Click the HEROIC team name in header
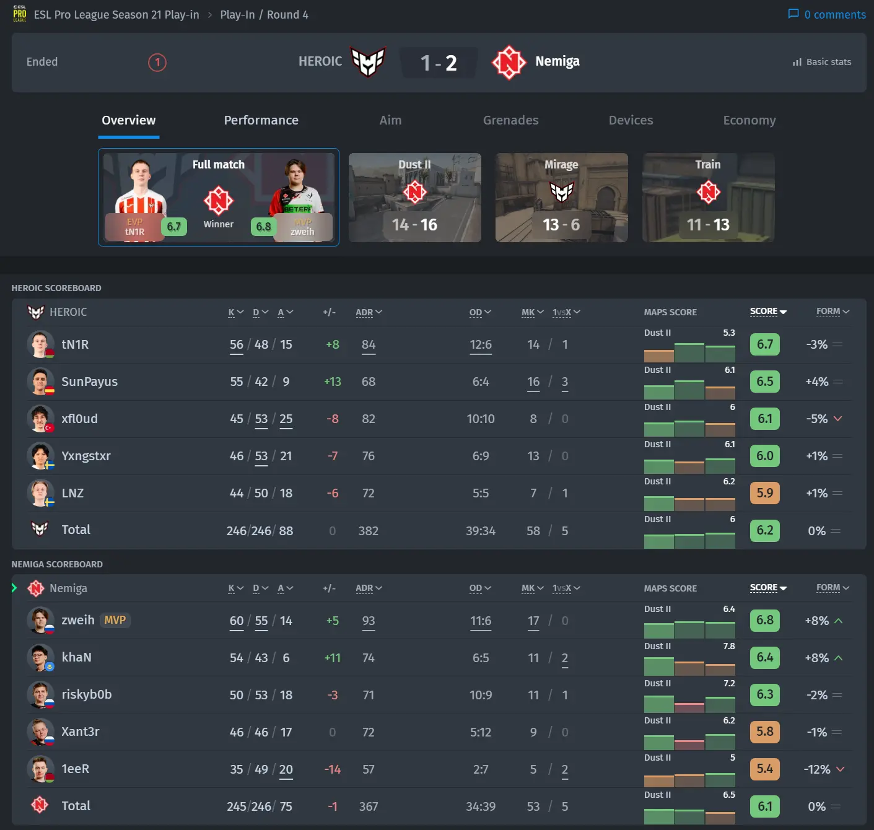This screenshot has height=830, width=874. [320, 61]
